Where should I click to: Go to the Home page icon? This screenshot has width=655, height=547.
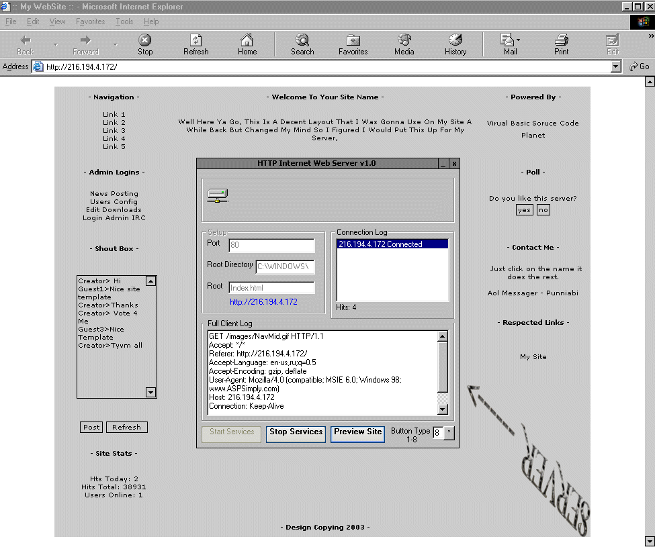247,40
